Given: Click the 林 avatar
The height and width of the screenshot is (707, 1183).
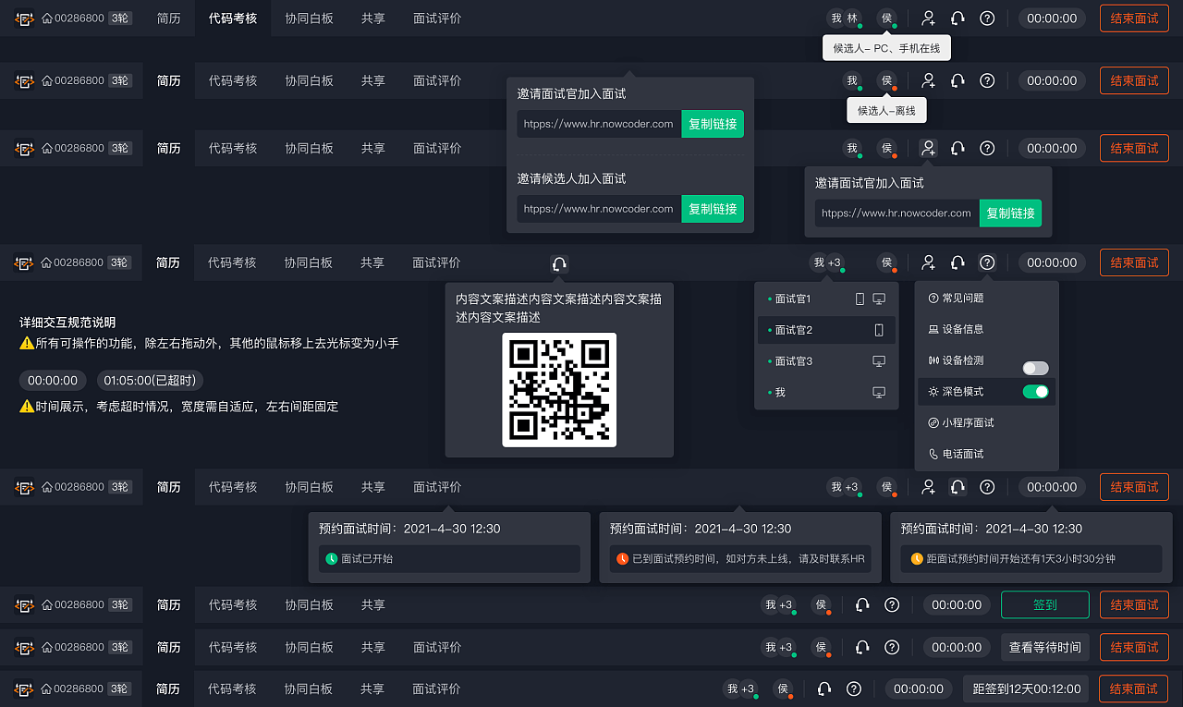Looking at the screenshot, I should click(x=853, y=18).
